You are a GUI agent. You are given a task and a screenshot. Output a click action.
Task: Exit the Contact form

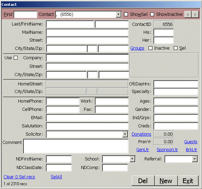188,181
